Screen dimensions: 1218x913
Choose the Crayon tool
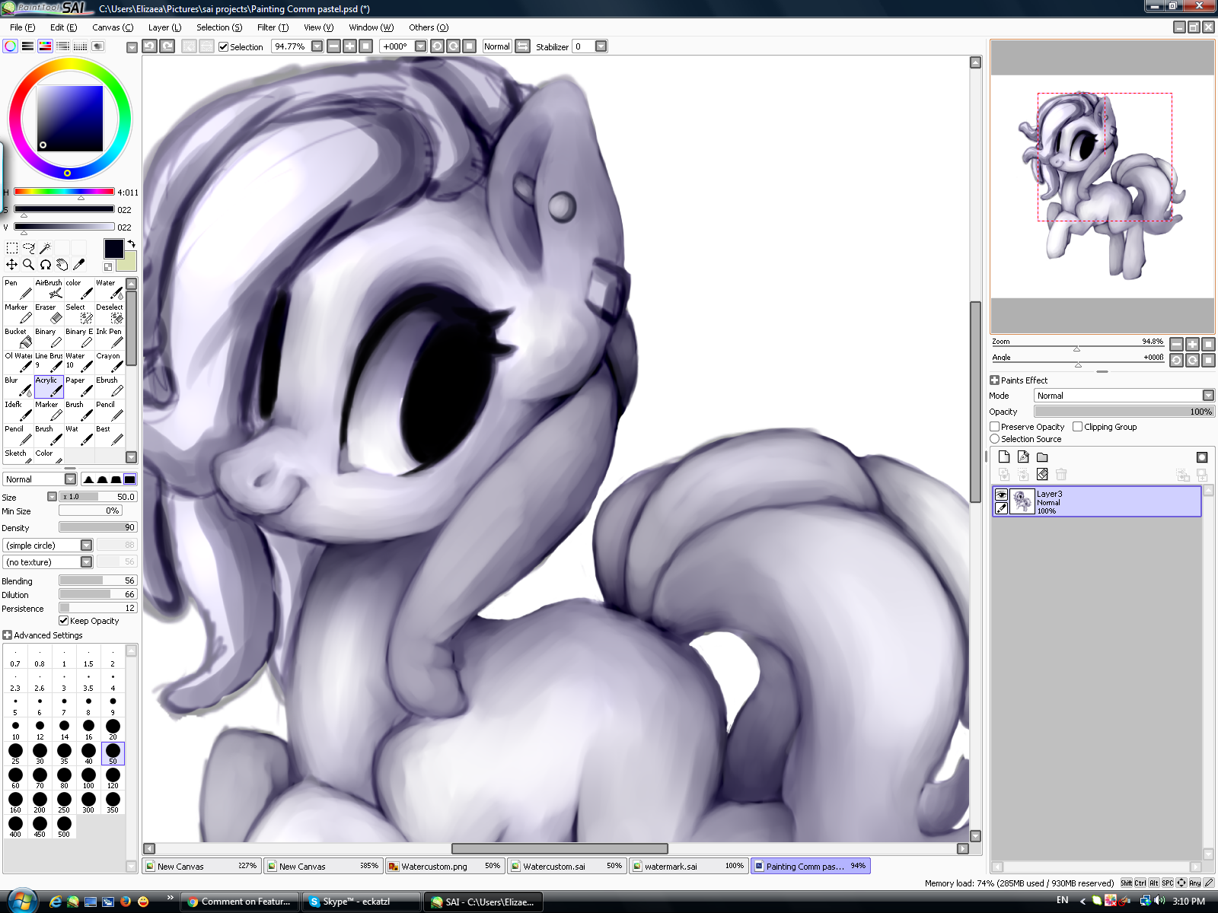click(110, 362)
